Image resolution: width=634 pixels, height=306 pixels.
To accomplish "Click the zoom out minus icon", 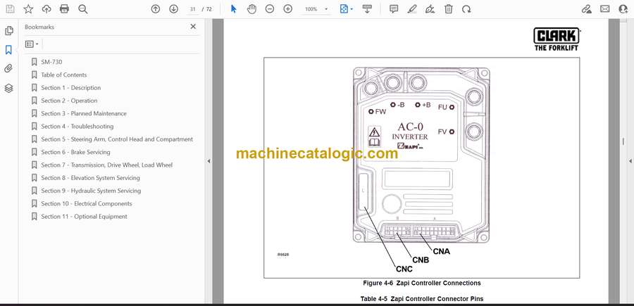I will [x=270, y=9].
